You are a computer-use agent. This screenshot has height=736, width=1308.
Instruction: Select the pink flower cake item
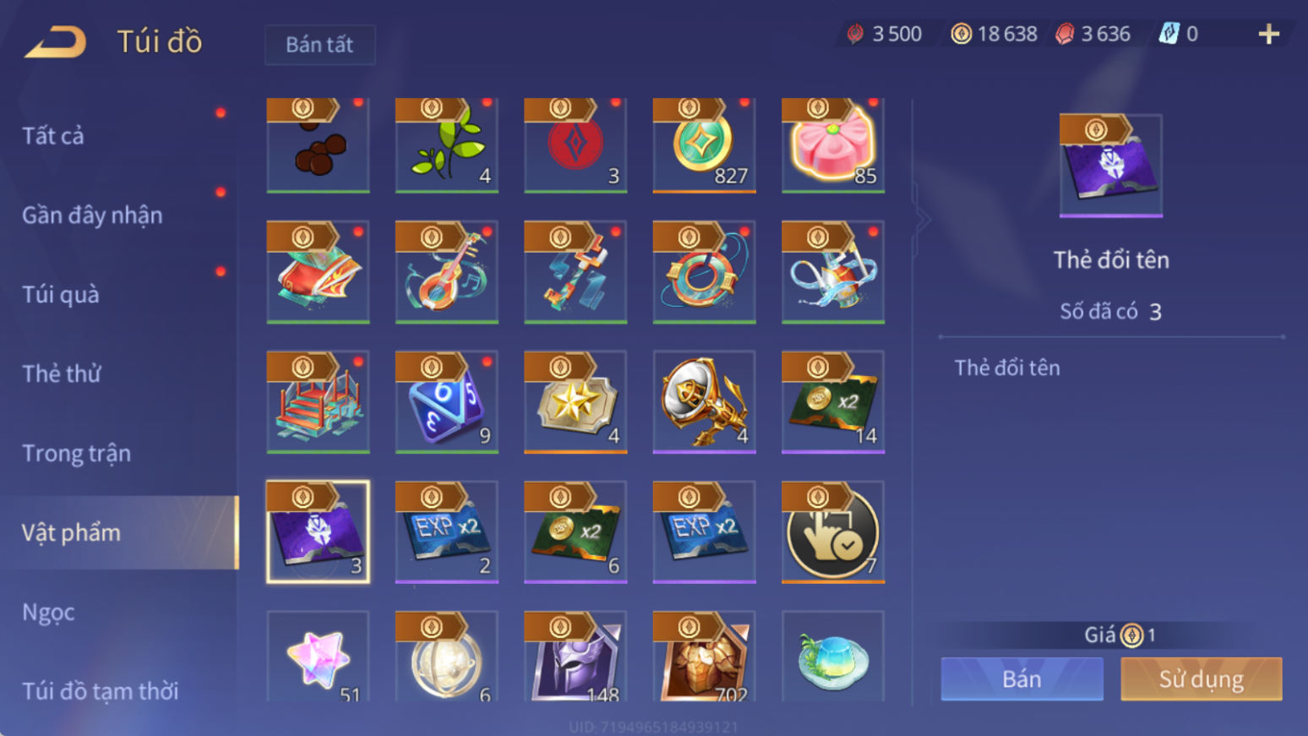point(833,145)
